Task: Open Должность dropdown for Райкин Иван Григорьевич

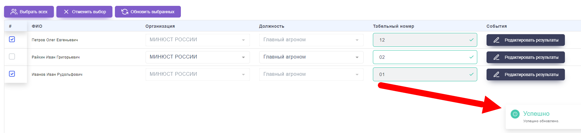Action: [x=311, y=57]
